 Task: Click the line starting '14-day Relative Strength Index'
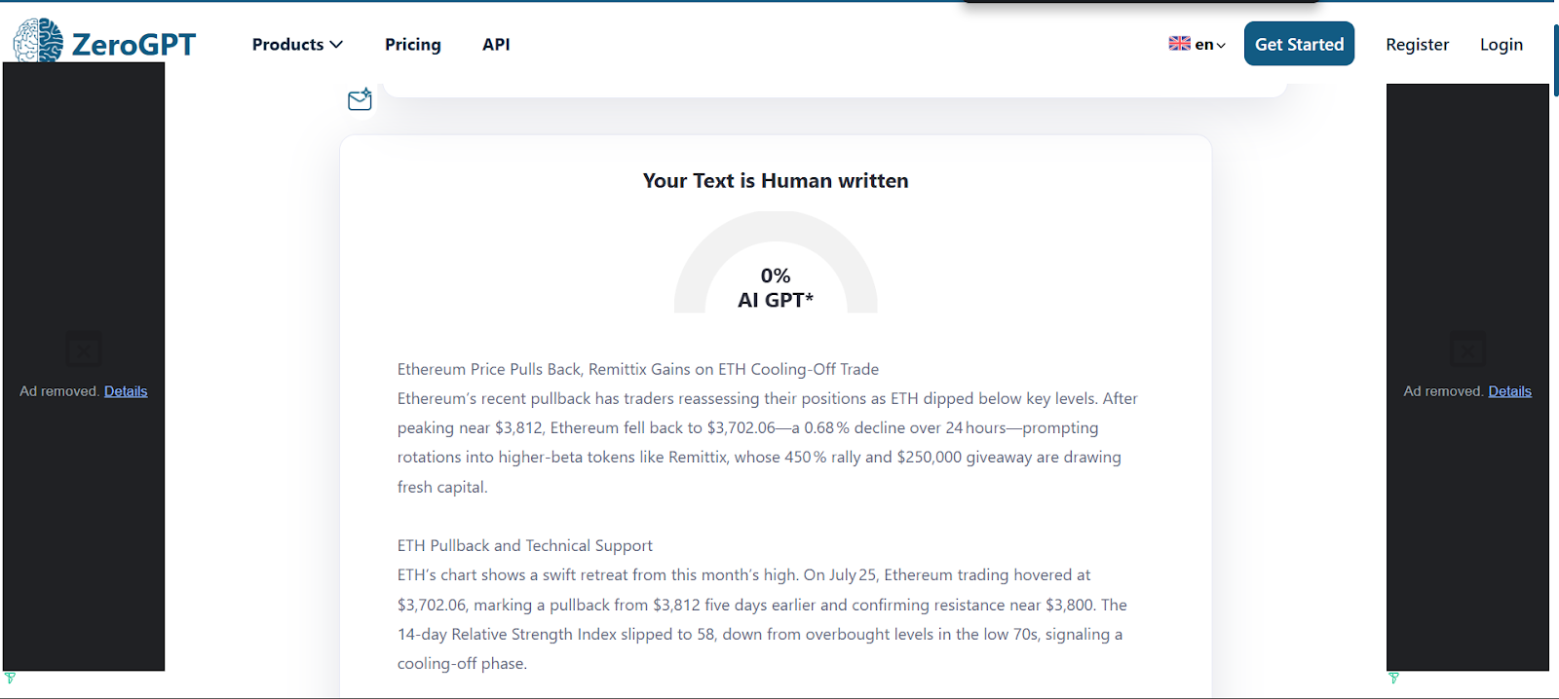tap(760, 634)
